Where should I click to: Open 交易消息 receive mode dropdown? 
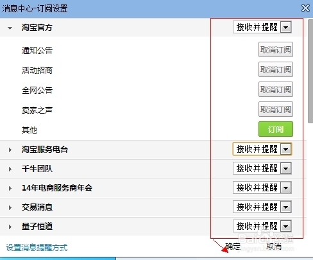point(262,207)
